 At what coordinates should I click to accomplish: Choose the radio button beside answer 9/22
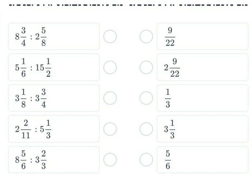[146, 36]
